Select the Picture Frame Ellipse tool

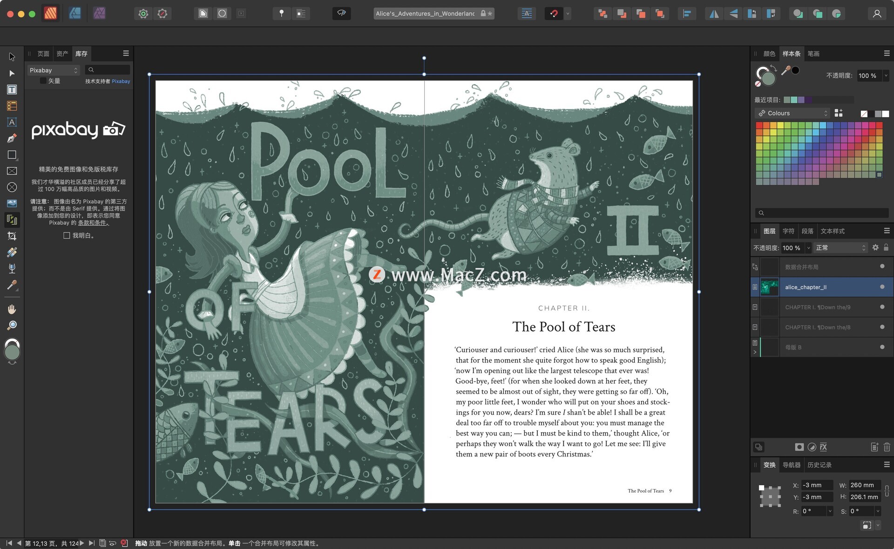[12, 187]
